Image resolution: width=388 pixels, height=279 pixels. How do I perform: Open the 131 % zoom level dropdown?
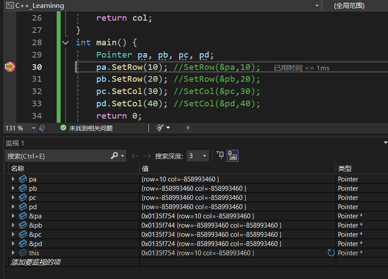[x=33, y=128]
